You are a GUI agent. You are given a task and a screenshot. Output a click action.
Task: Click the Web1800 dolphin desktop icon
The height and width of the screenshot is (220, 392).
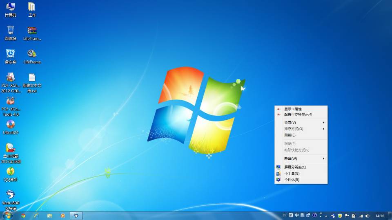11,195
